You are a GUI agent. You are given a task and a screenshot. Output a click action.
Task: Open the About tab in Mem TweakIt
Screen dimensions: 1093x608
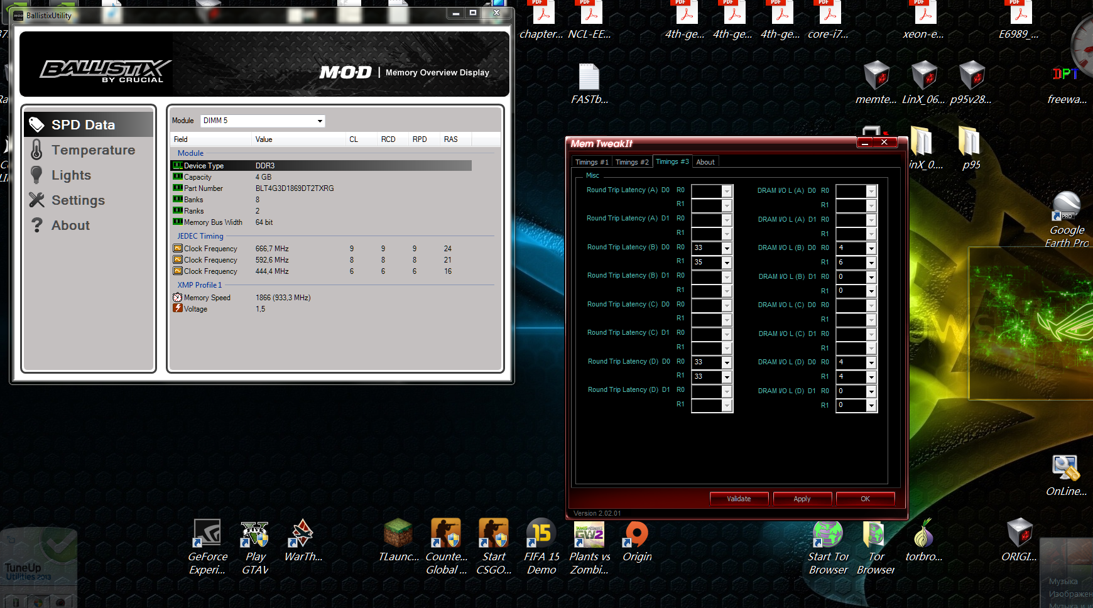coord(705,162)
